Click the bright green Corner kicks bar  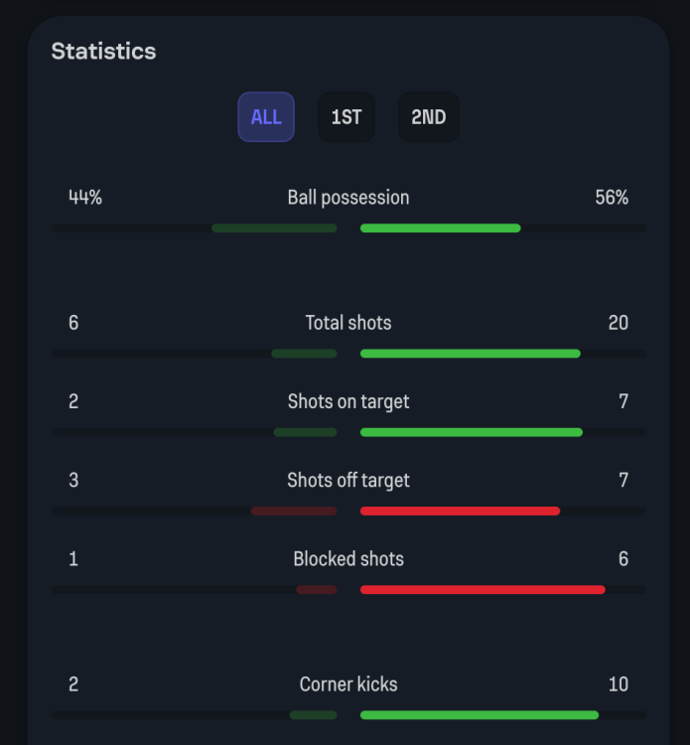(479, 715)
